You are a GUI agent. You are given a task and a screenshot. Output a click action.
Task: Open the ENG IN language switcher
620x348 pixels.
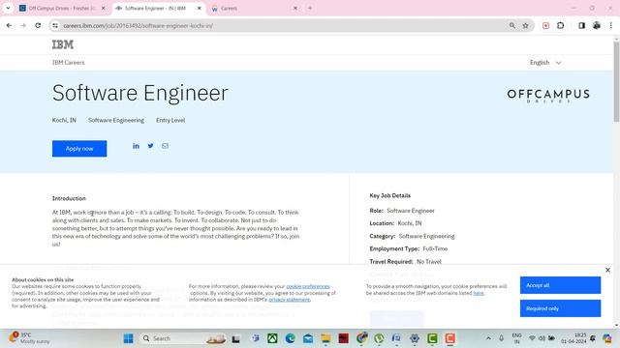516,338
